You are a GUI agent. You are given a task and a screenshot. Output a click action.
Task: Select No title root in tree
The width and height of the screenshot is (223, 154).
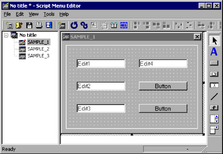[28, 35]
